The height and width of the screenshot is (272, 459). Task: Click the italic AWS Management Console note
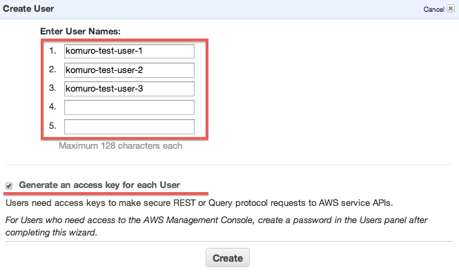coord(216,226)
